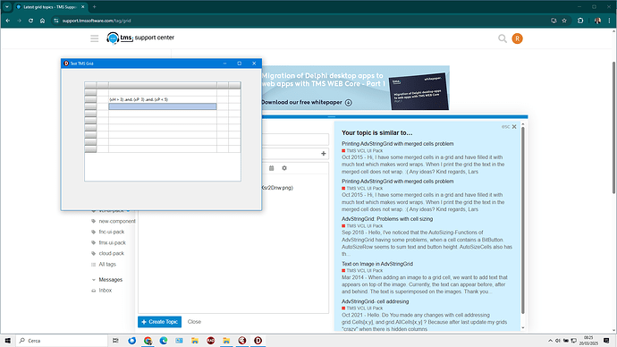Screen dimensions: 617x347
Task: Click the calendar icon in the editor toolbar
Action: point(272,168)
